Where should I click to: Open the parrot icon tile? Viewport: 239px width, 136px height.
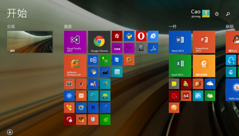(x=186, y=84)
